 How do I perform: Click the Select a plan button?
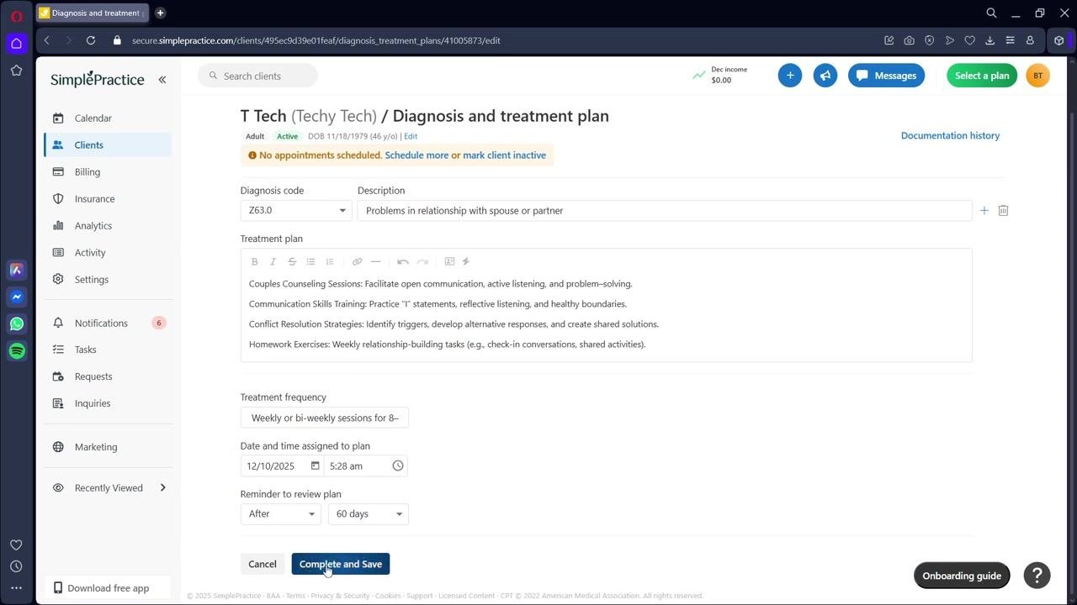click(982, 76)
